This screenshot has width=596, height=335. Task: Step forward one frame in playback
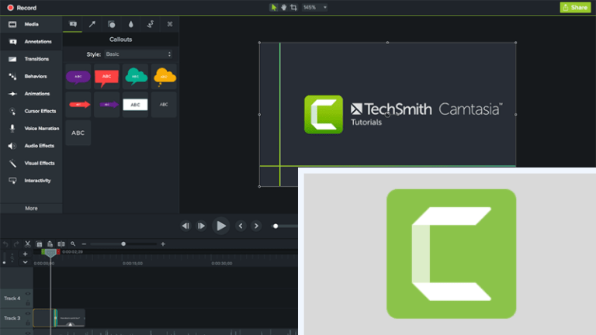[201, 226]
